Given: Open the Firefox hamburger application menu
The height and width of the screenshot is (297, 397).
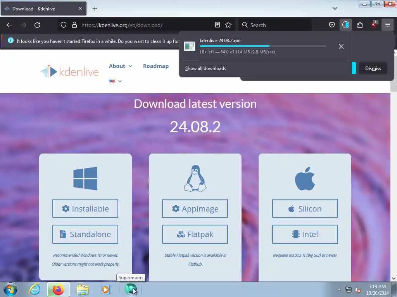Looking at the screenshot, I should click(x=387, y=25).
